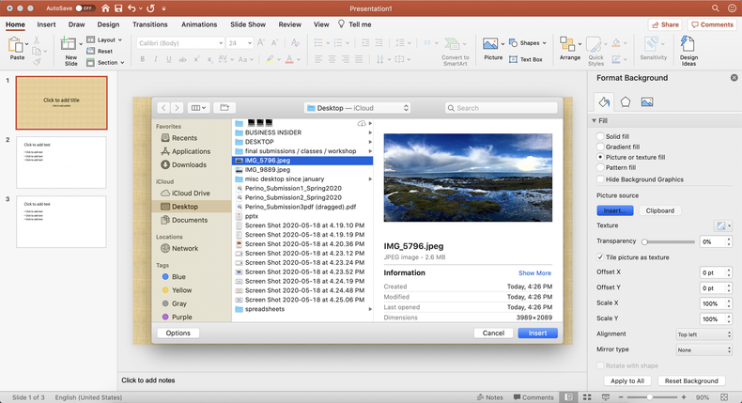Check Hide Background Graphics checkbox
742x403 pixels.
tap(601, 179)
